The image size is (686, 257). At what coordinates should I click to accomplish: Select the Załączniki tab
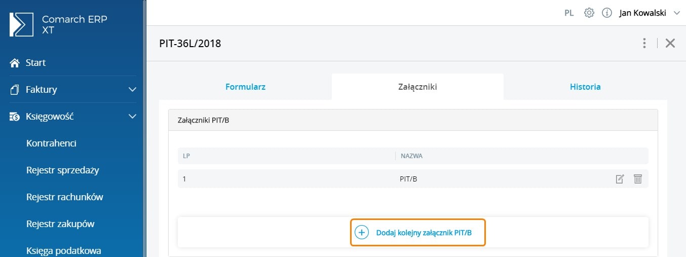click(417, 87)
